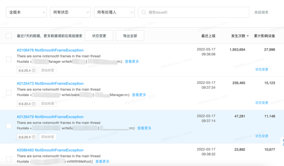Click the 09:37:34 report time

click(209, 88)
